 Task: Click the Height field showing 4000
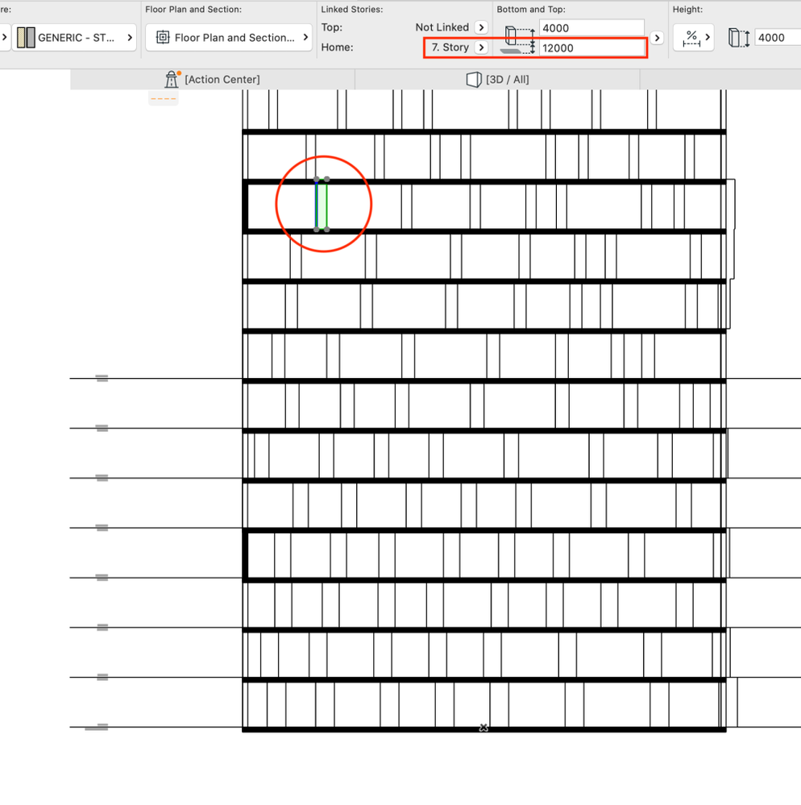778,38
